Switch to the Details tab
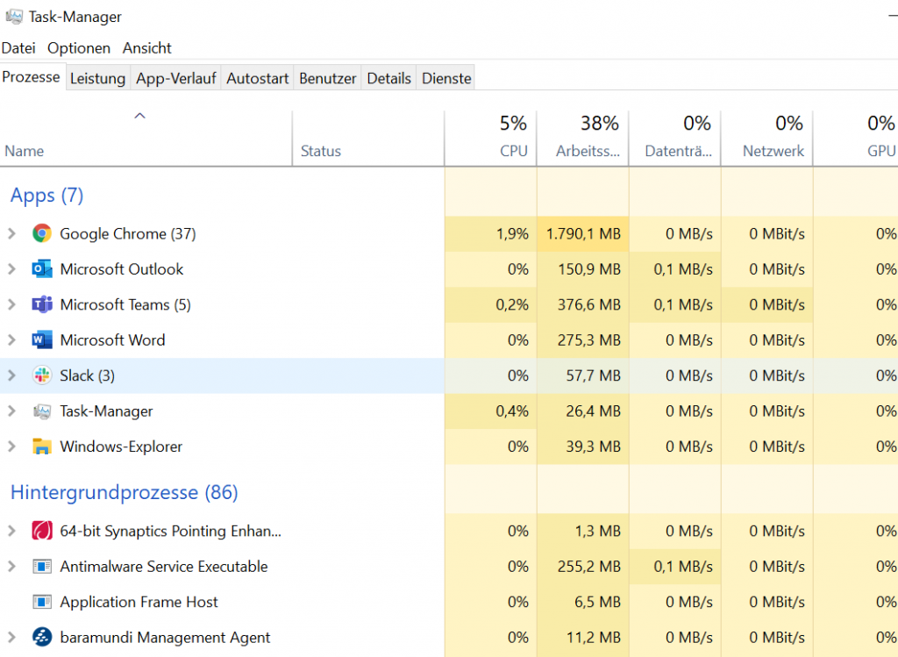The width and height of the screenshot is (898, 657). click(x=388, y=78)
